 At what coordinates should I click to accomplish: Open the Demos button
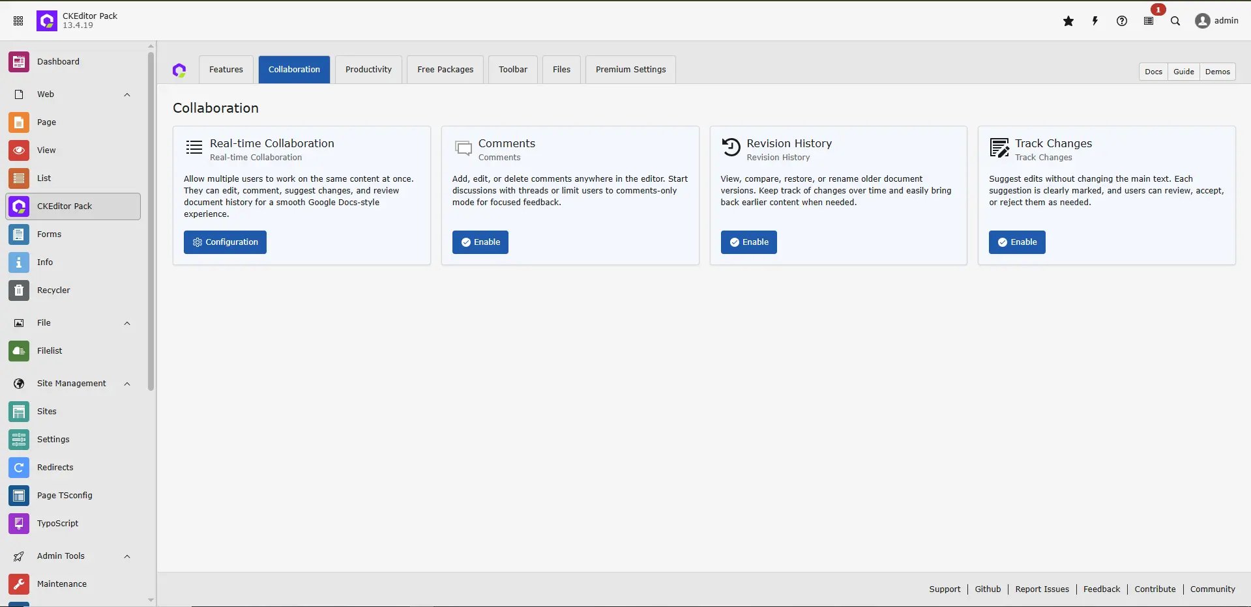click(x=1218, y=72)
